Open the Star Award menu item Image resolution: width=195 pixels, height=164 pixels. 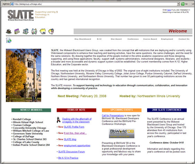tap(116, 39)
